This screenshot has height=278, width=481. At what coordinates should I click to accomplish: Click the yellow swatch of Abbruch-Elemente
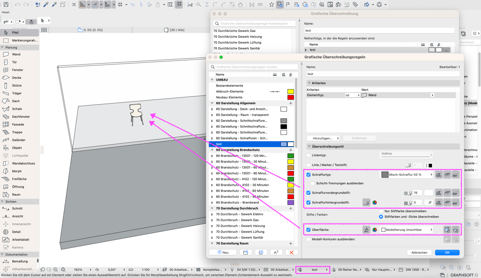click(291, 91)
